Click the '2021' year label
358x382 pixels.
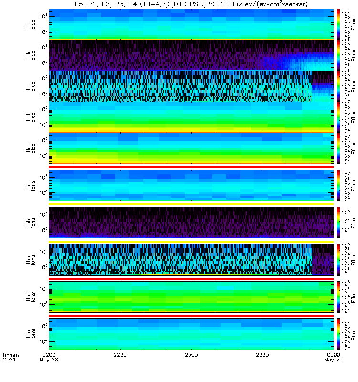pos(9,360)
